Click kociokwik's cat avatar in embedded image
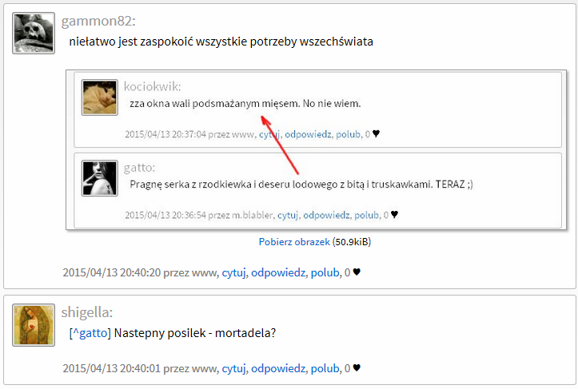Image resolution: width=578 pixels, height=389 pixels. [x=99, y=97]
